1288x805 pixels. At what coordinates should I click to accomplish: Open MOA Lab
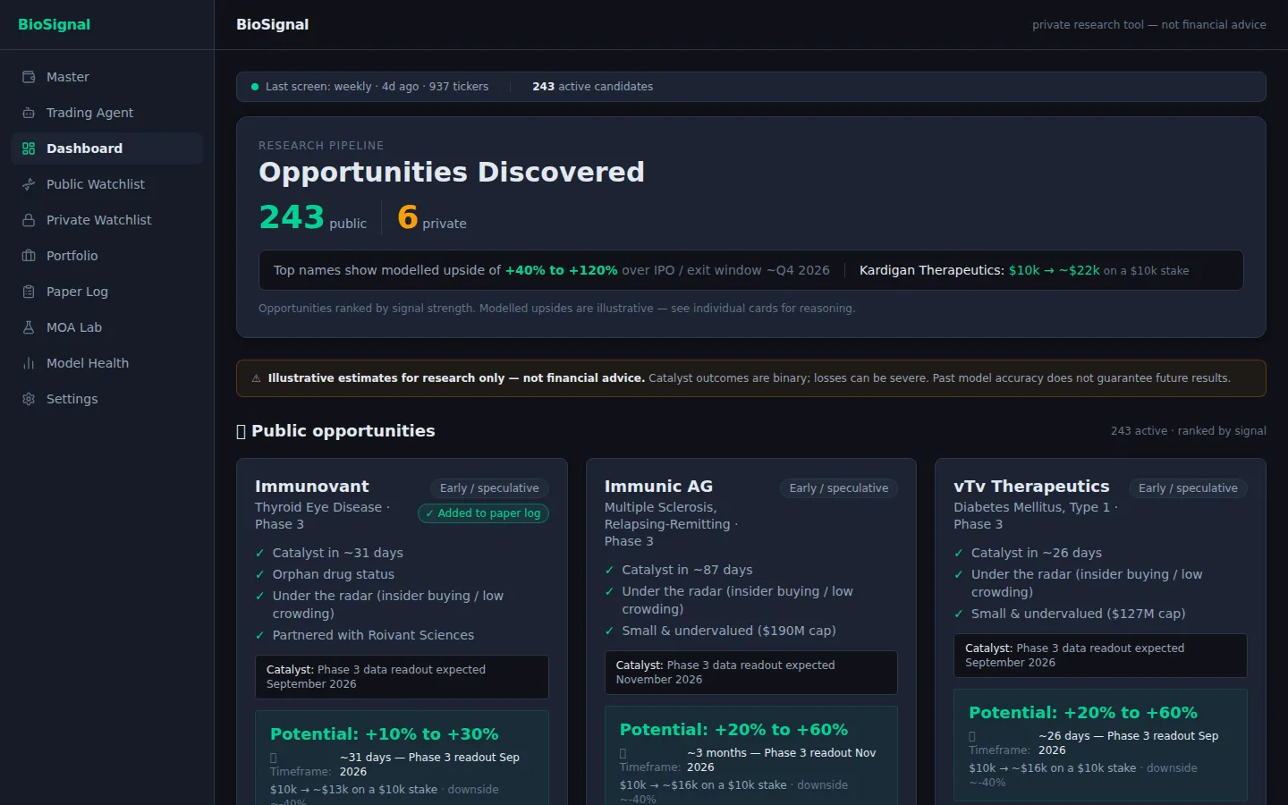[x=106, y=327]
